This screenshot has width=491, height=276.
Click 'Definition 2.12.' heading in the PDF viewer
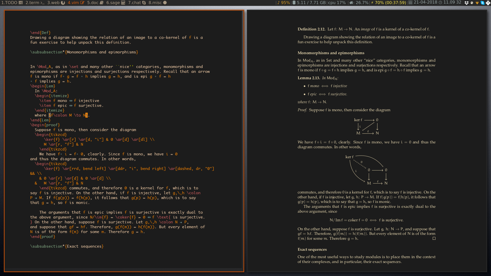[x=311, y=29]
